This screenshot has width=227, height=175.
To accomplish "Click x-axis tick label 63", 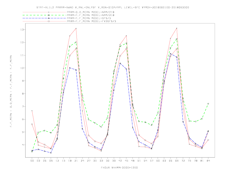I will pos(164,161).
